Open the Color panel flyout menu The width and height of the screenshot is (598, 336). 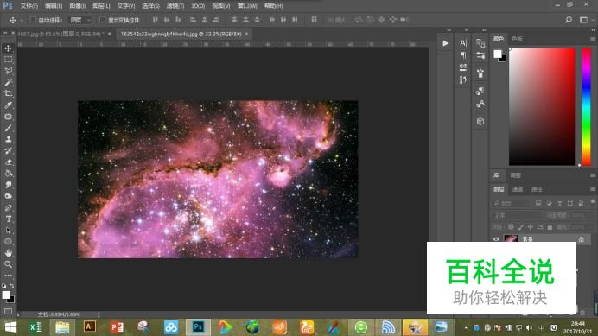[x=592, y=39]
